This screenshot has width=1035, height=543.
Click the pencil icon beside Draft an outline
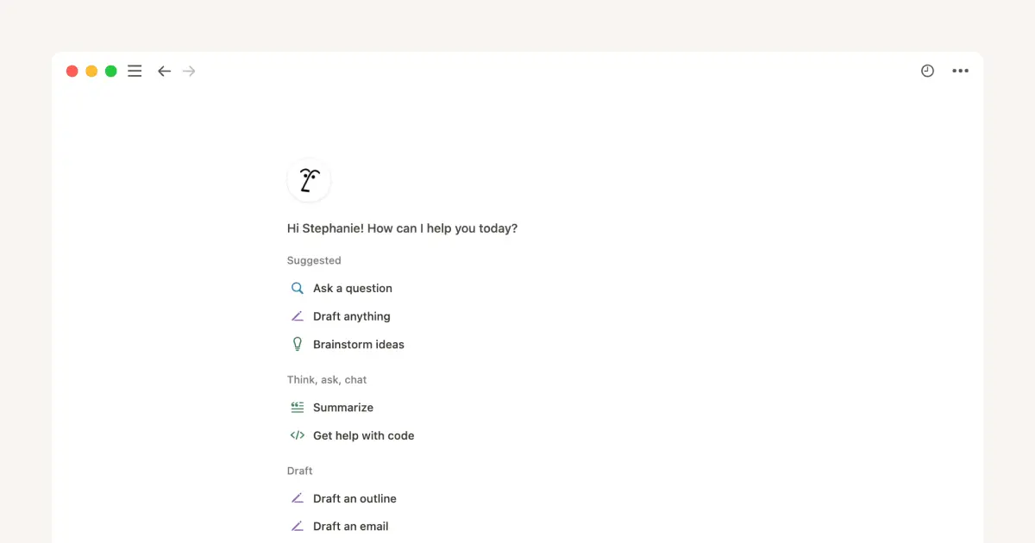tap(297, 498)
